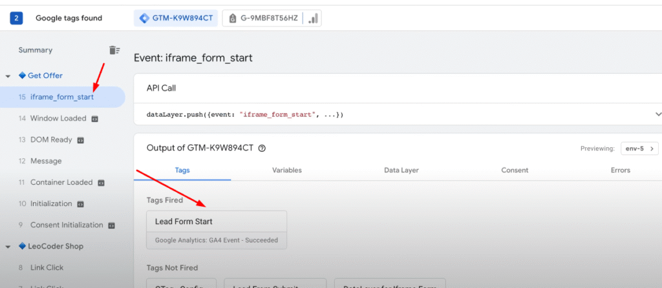Screen dimensions: 662x288
Task: Select the LeoCoder Shop page entry
Action: coord(51,246)
